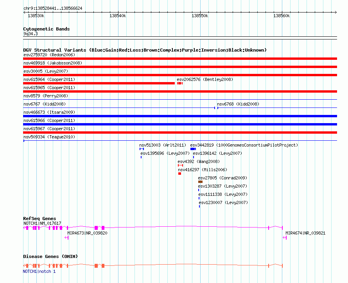348x283 pixels.
Task: Click the blue esv3442819 variant glyph
Action: coord(193,149)
